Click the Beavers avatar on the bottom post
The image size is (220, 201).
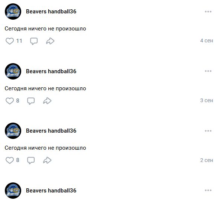pyautogui.click(x=13, y=191)
